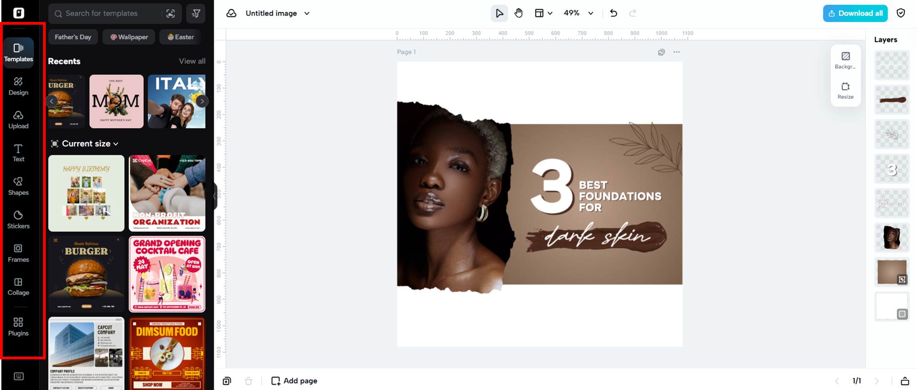The height and width of the screenshot is (390, 917).
Task: Open the Untitled image name dropdown
Action: point(307,13)
